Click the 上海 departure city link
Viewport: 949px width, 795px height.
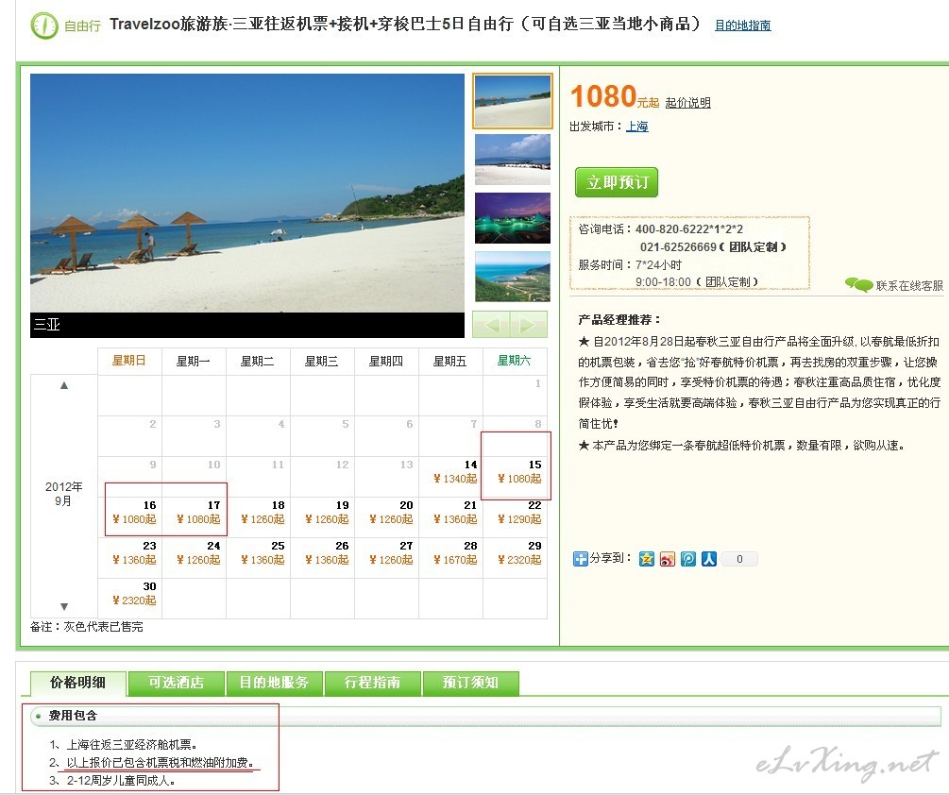tap(637, 127)
